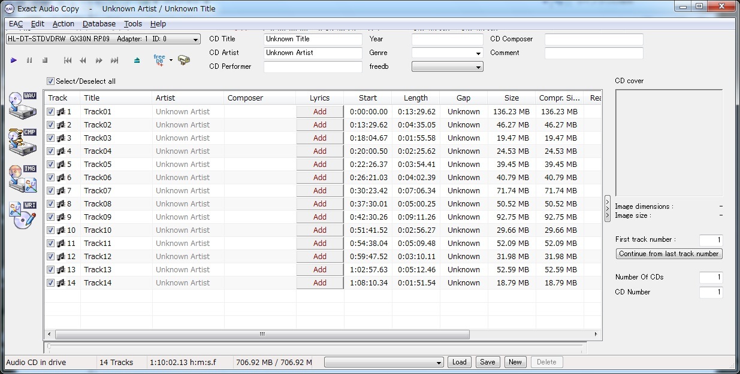Screen dimensions: 740x374
Task: Toggle Select/Deselect all checkbox
Action: tap(50, 81)
